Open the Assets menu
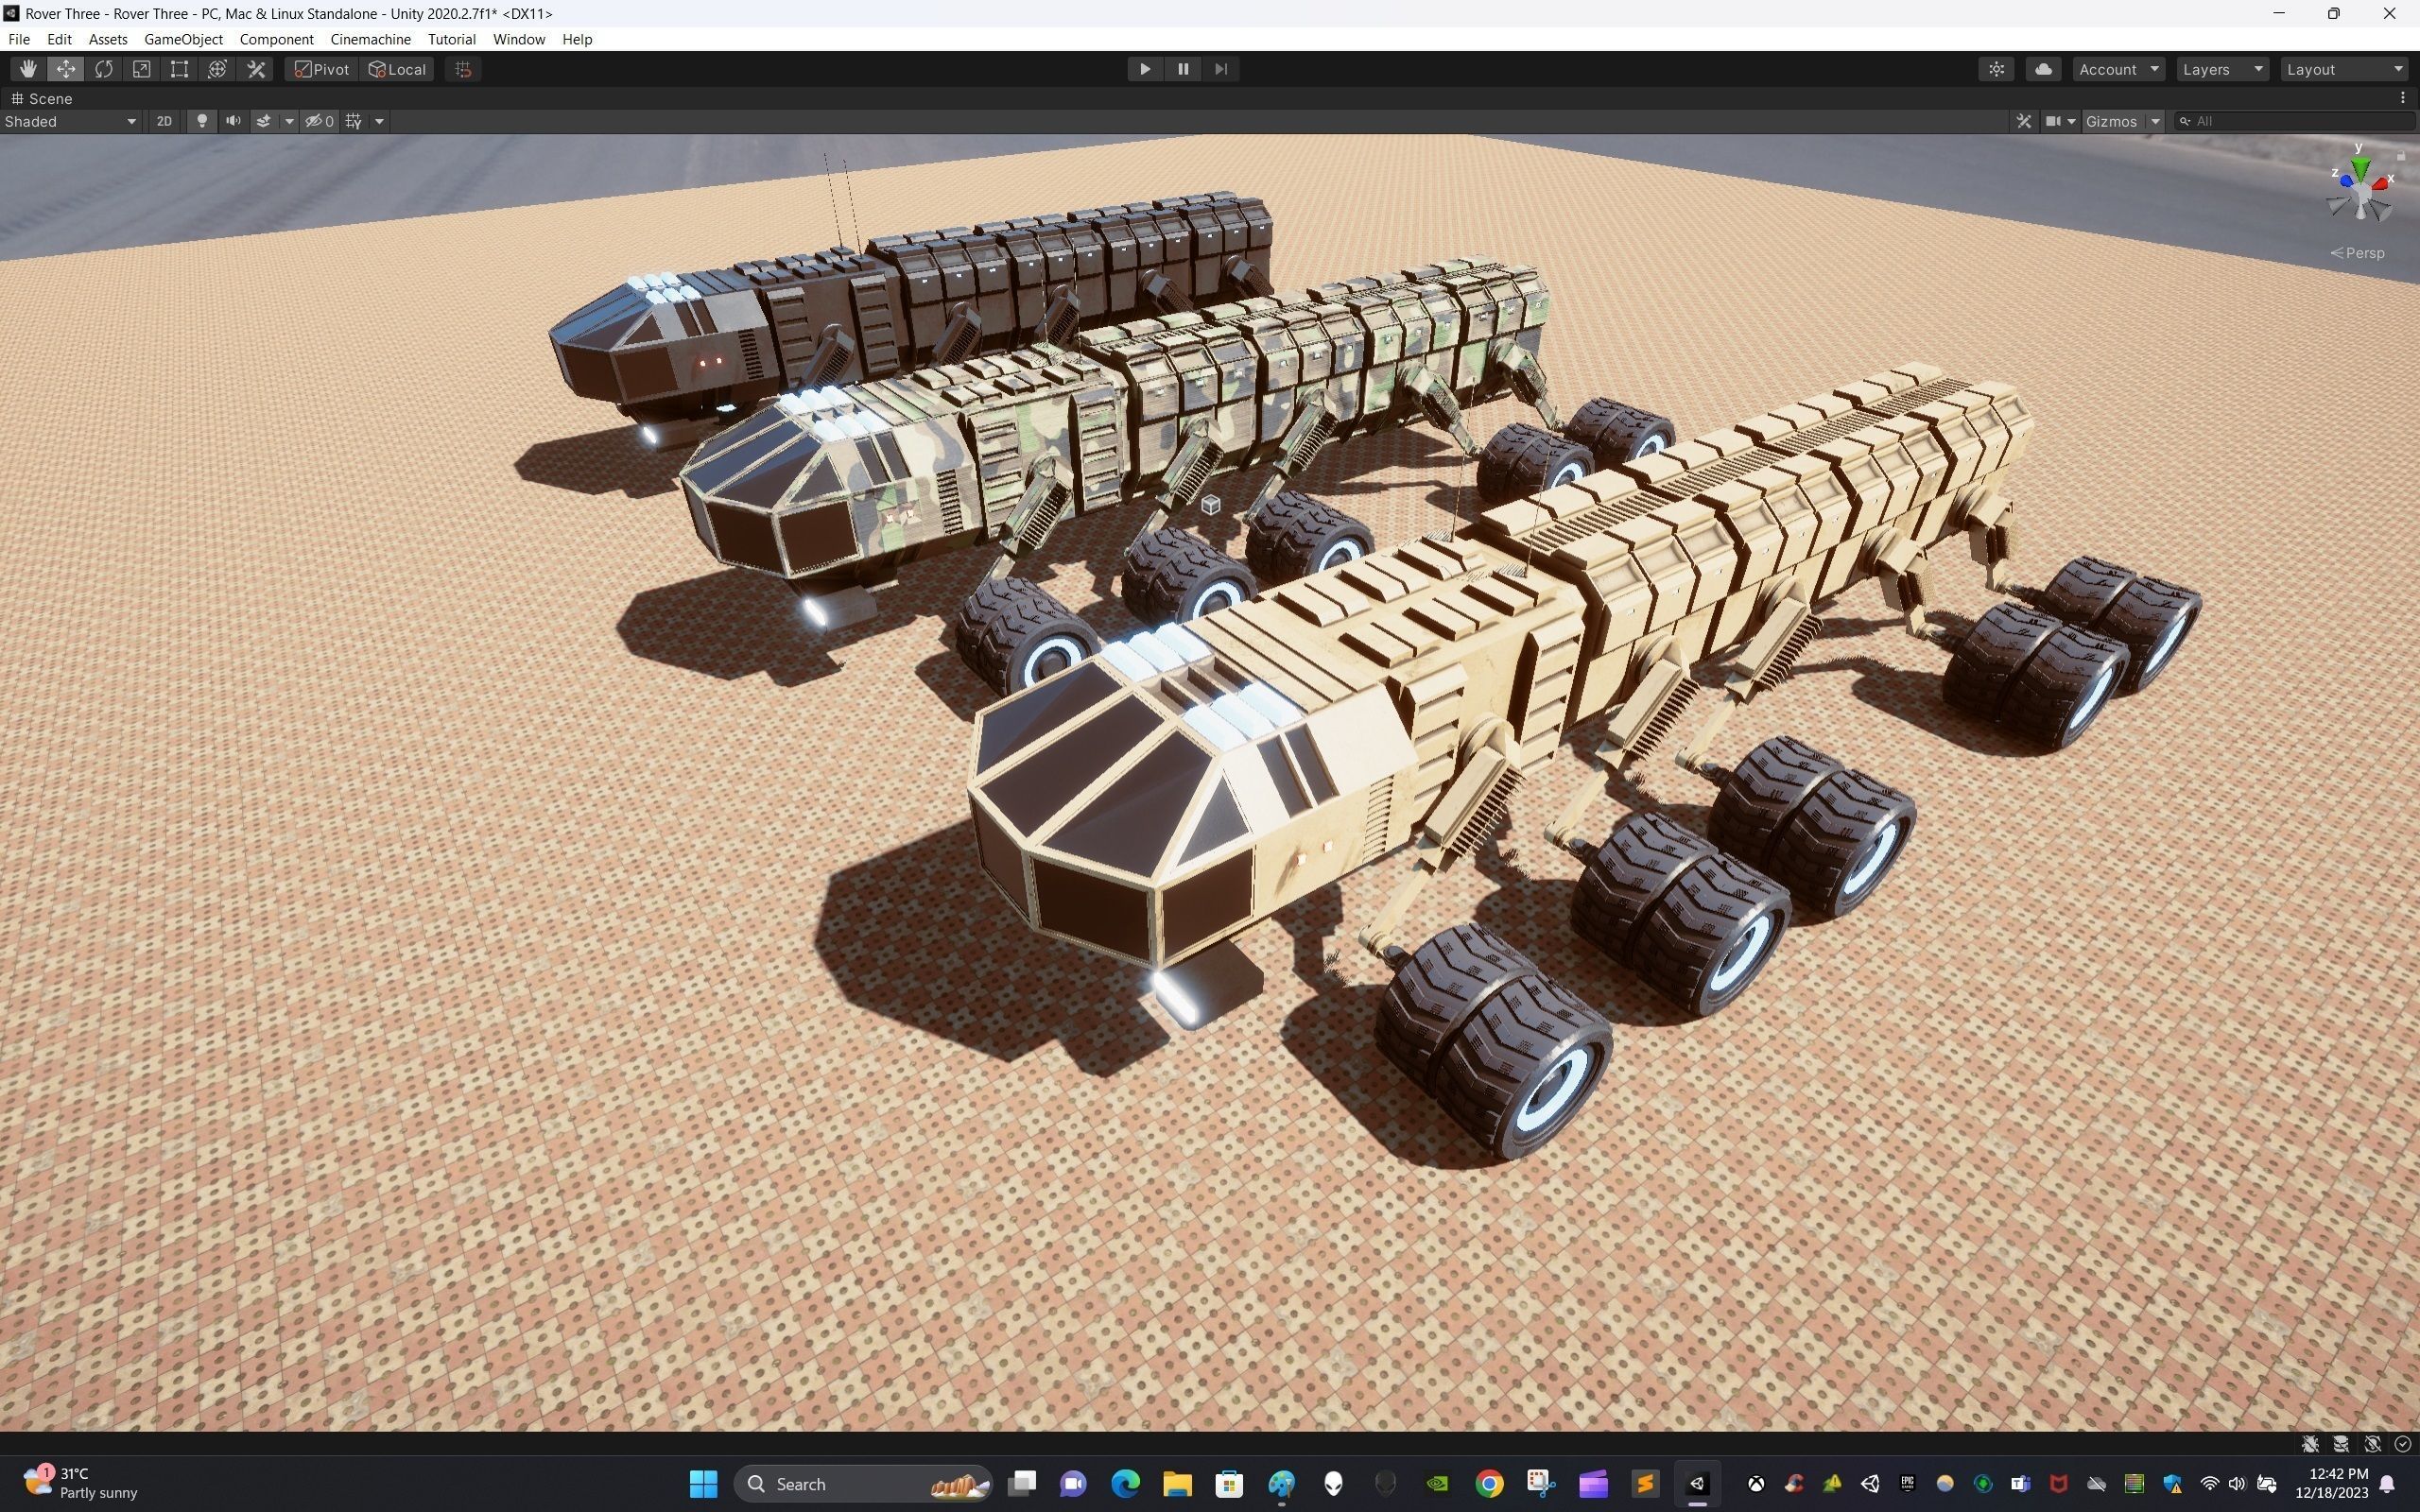This screenshot has height=1512, width=2420. [x=108, y=39]
